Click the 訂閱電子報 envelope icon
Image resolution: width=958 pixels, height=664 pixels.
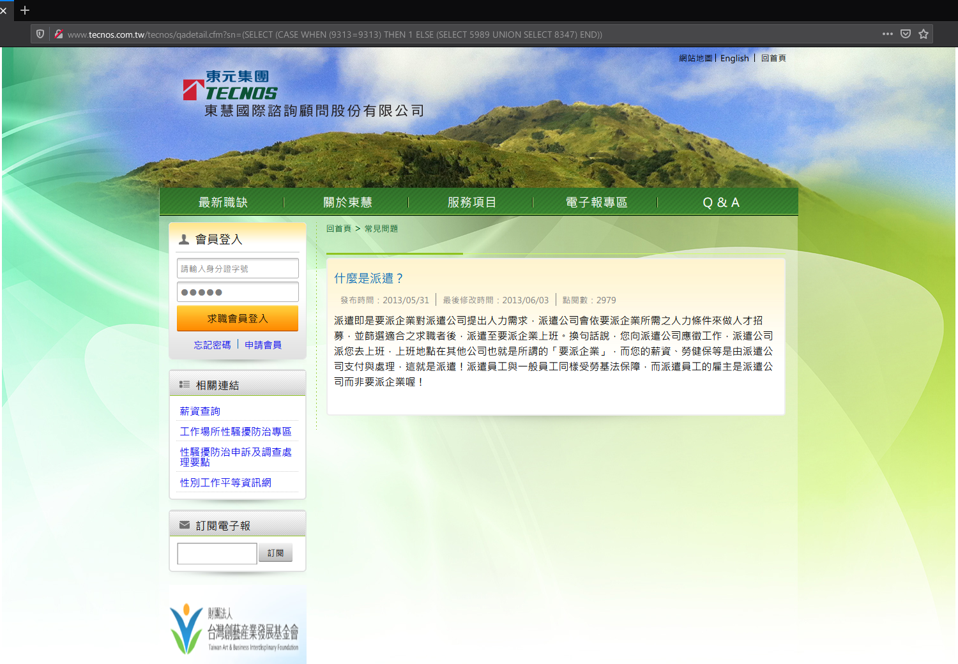coord(185,525)
